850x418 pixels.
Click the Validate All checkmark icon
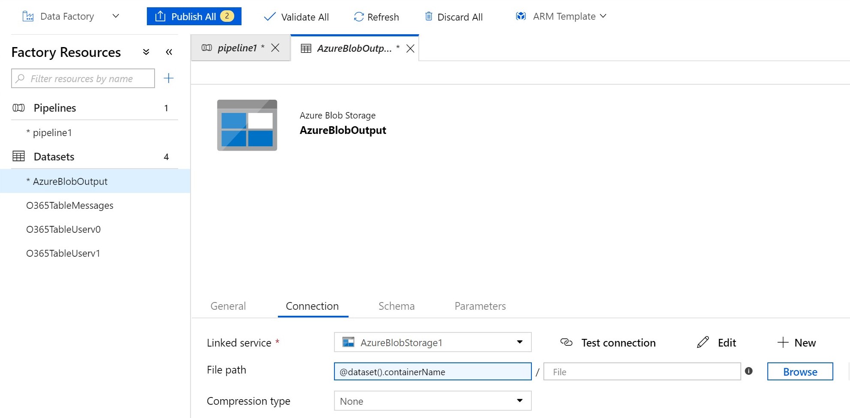tap(270, 17)
